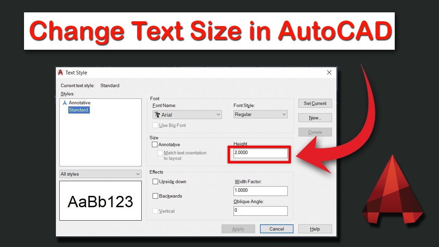Click the Help button
The image size is (439, 247).
(315, 229)
